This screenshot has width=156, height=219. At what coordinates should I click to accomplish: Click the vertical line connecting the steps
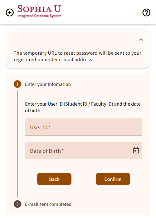(x=17, y=144)
